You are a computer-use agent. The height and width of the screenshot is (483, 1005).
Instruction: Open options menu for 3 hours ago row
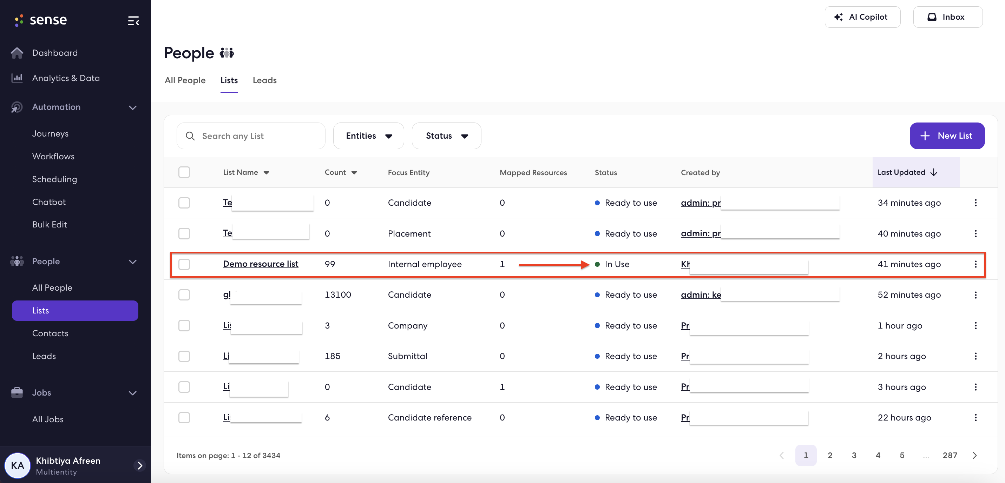(976, 387)
